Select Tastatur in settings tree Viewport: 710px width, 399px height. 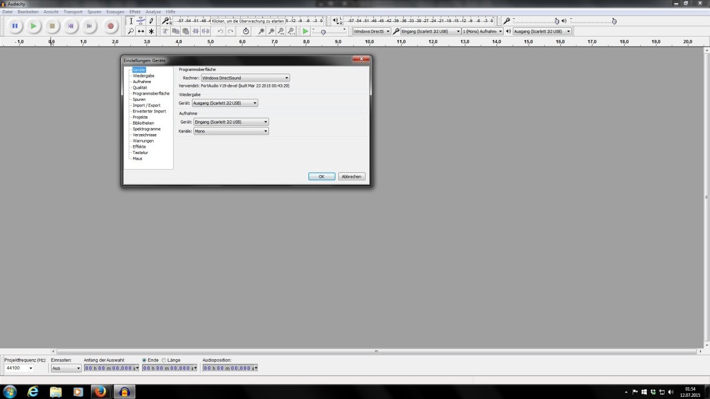pos(140,152)
